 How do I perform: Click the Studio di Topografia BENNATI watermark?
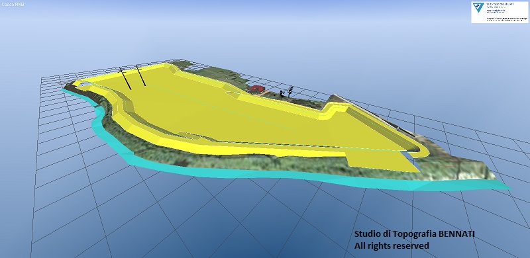(x=415, y=234)
